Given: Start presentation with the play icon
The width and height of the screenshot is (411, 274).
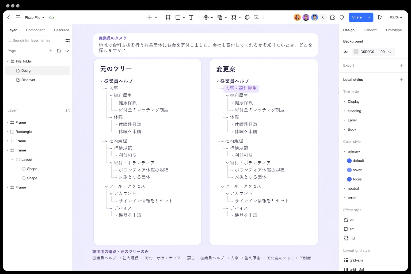Looking at the screenshot, I should (x=380, y=17).
